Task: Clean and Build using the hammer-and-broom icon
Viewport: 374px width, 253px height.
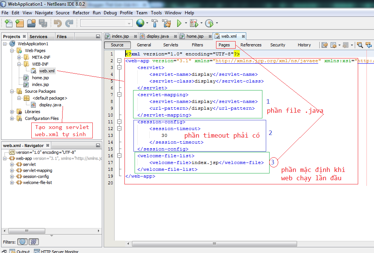Action: tap(166, 23)
